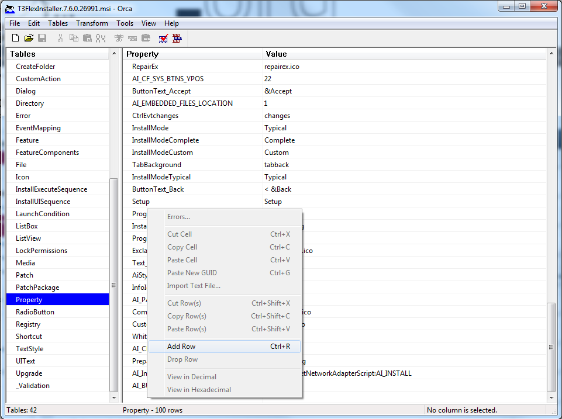
Task: Click the Copy cell toolbar icon
Action: [74, 38]
